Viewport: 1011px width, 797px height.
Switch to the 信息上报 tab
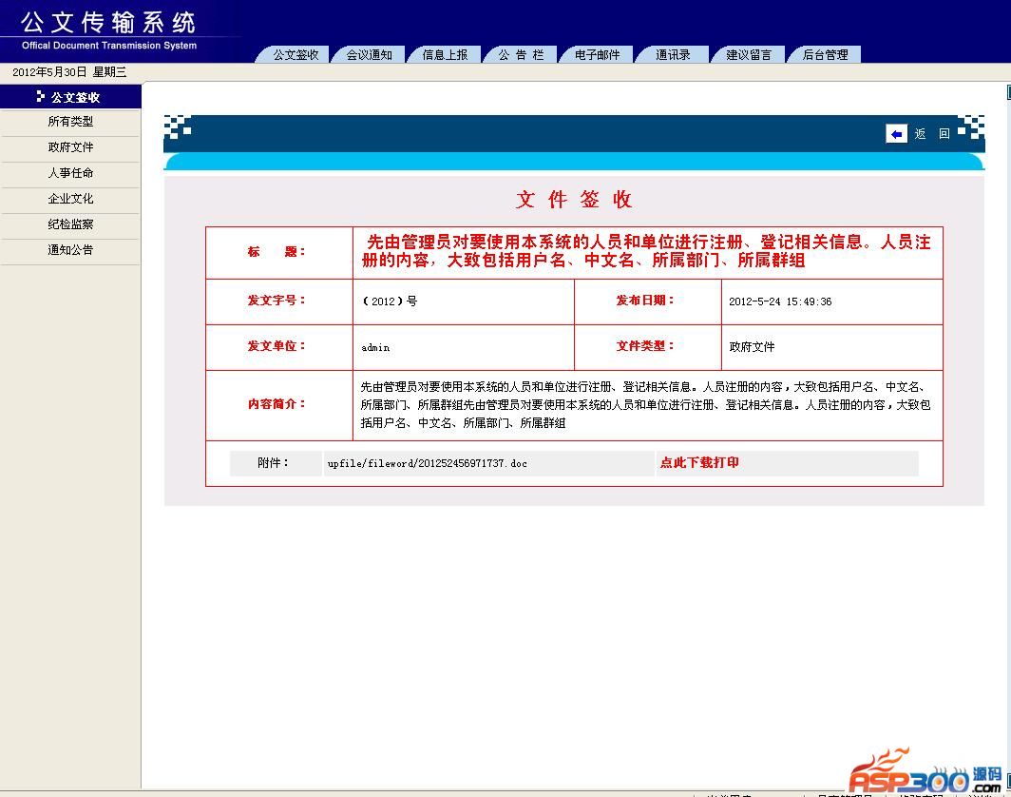pos(445,55)
